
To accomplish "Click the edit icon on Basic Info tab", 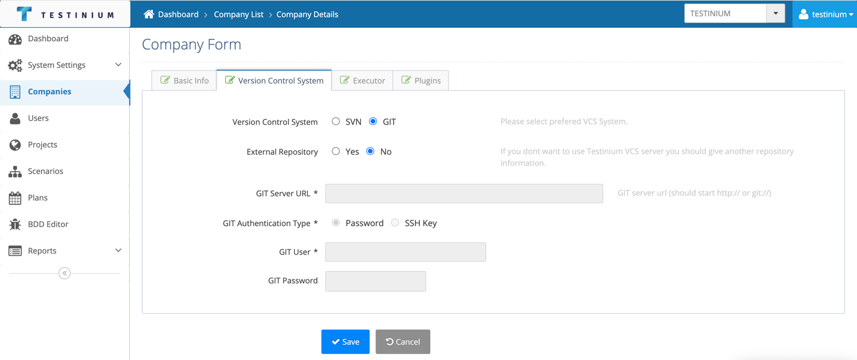I will [165, 80].
